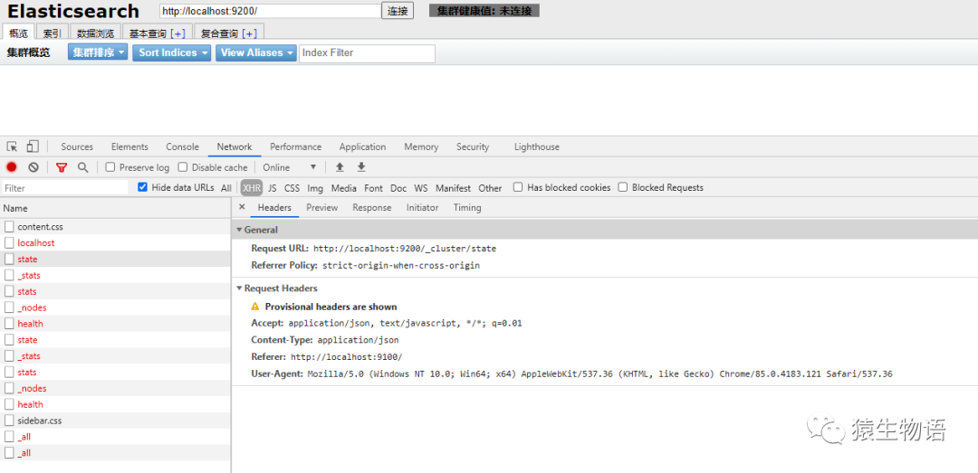The height and width of the screenshot is (473, 978).
Task: Click the Elasticsearch URL address field
Action: pos(270,11)
